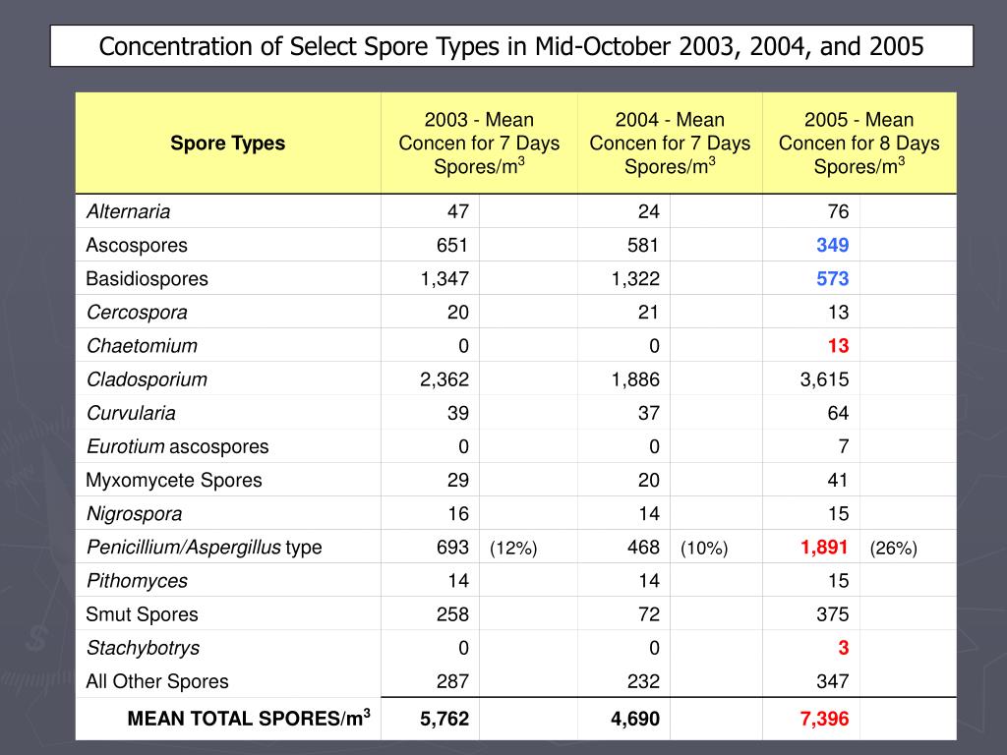
Task: Select the 'Curvularia' row label
Action: pyautogui.click(x=131, y=413)
